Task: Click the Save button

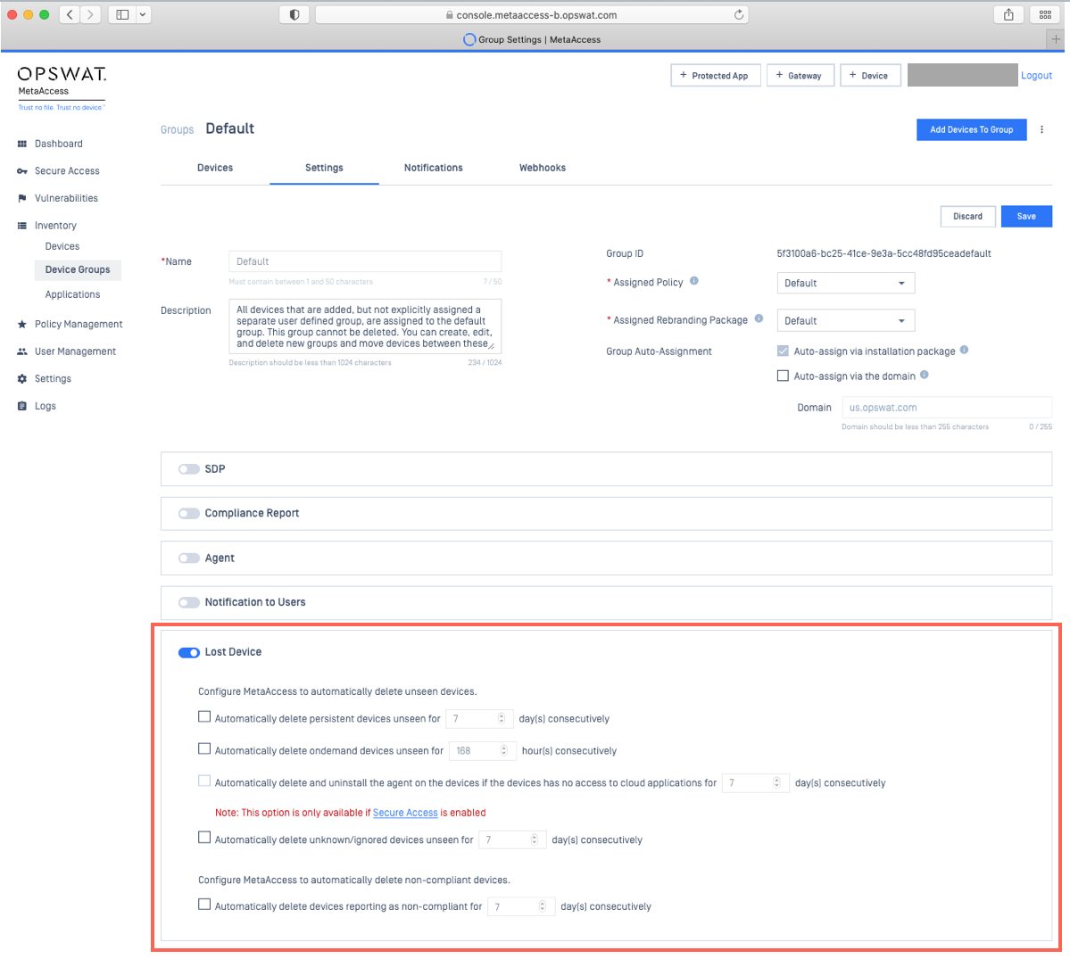Action: [x=1026, y=216]
